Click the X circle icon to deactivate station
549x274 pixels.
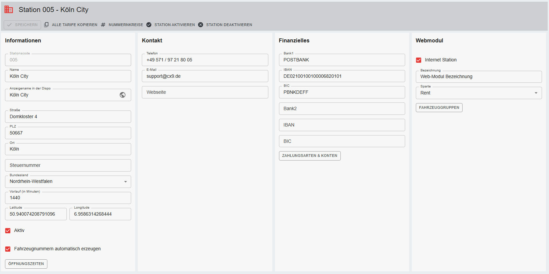coord(201,25)
